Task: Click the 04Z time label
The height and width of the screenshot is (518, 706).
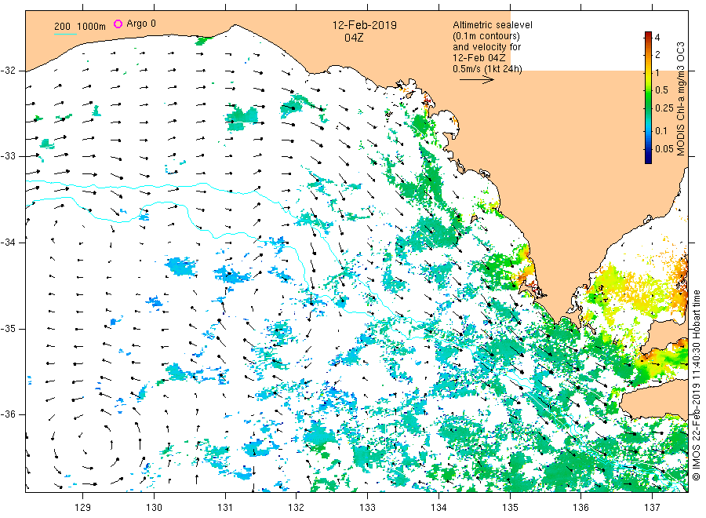Action: [x=354, y=38]
